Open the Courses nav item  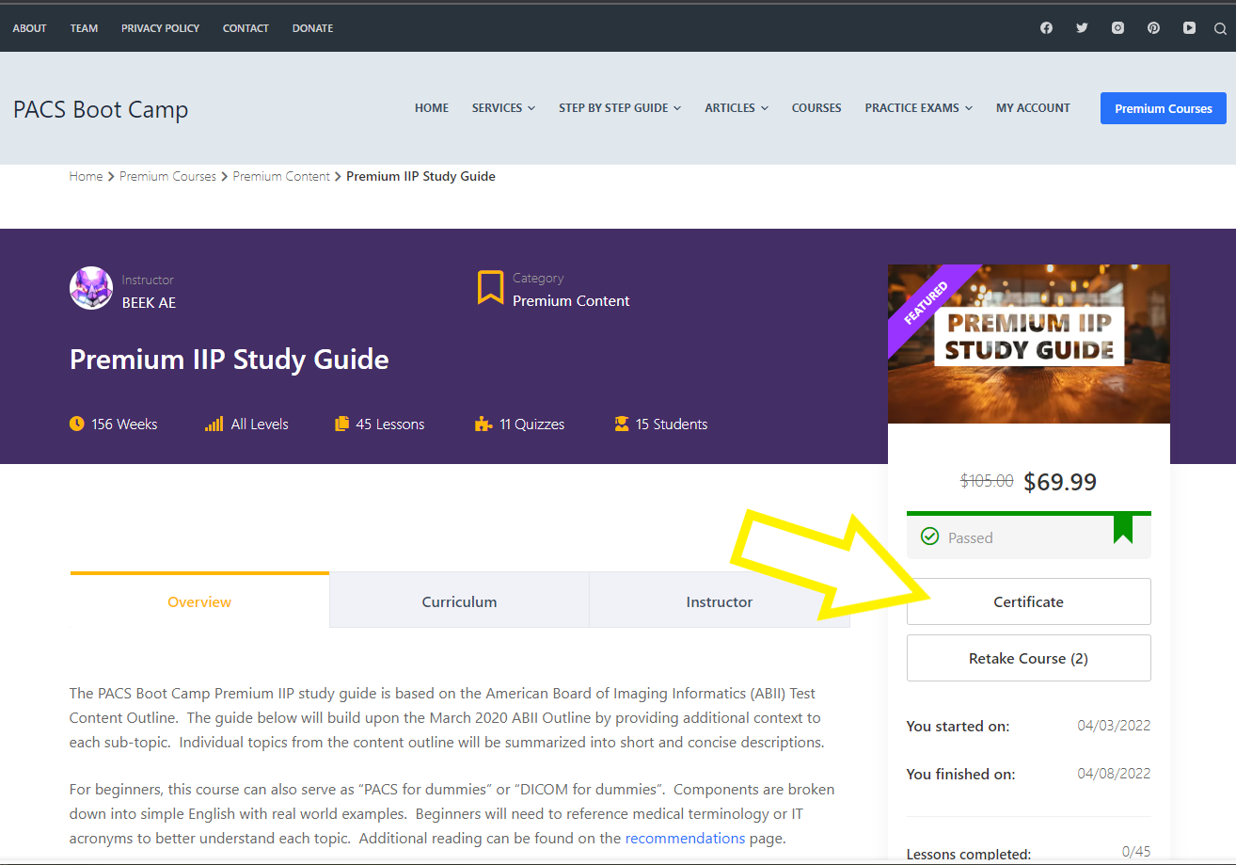click(816, 108)
